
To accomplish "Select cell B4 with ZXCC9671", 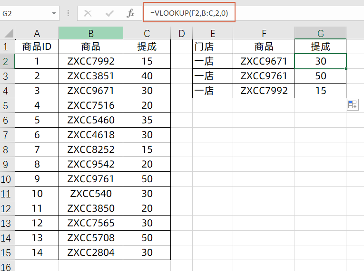I will pyautogui.click(x=91, y=91).
